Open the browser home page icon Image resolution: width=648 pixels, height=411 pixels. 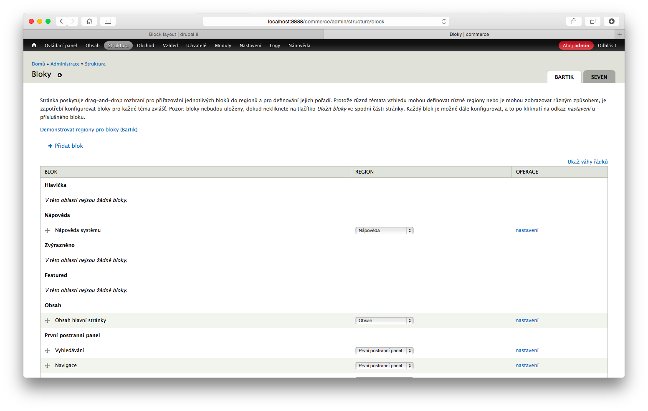[x=89, y=21]
